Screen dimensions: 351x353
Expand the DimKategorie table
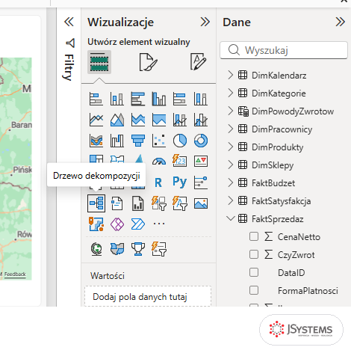tap(231, 93)
